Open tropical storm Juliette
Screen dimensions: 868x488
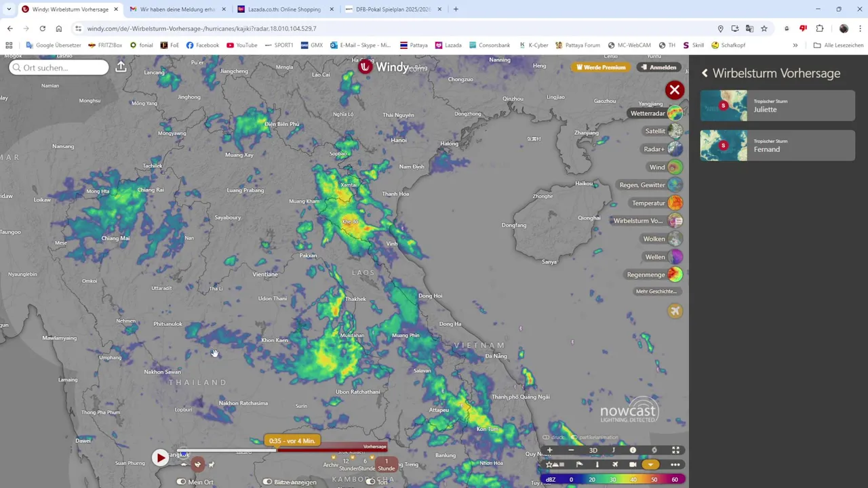click(x=777, y=106)
